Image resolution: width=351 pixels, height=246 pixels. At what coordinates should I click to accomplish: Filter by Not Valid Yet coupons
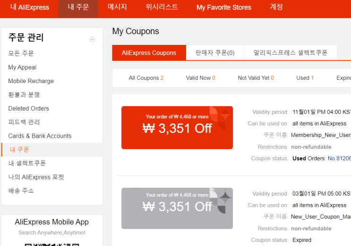[x=256, y=78]
